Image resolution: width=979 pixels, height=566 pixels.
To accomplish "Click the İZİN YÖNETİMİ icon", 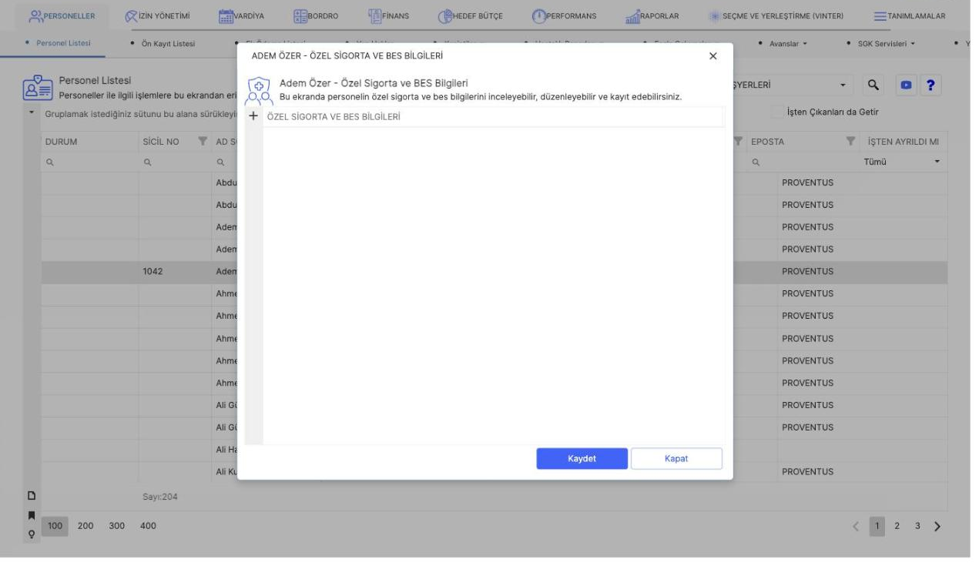I will 131,16.
